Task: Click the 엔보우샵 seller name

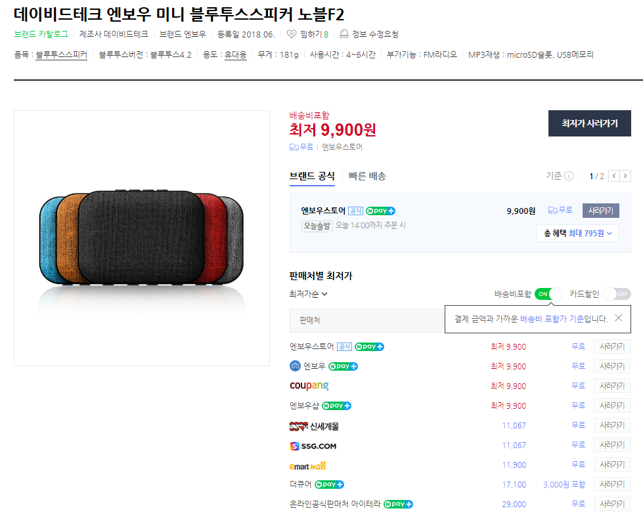Action: point(304,405)
